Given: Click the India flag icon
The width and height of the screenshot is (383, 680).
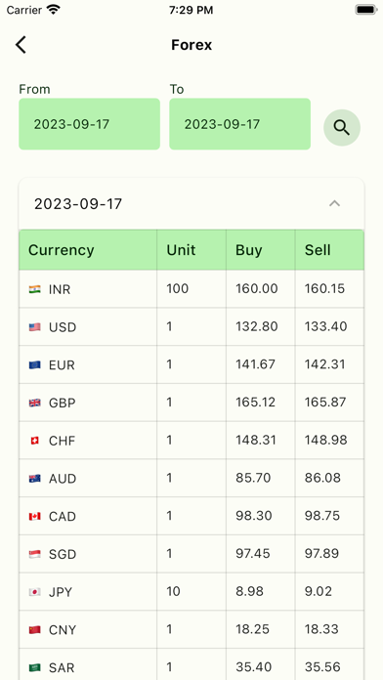Looking at the screenshot, I should (x=35, y=289).
